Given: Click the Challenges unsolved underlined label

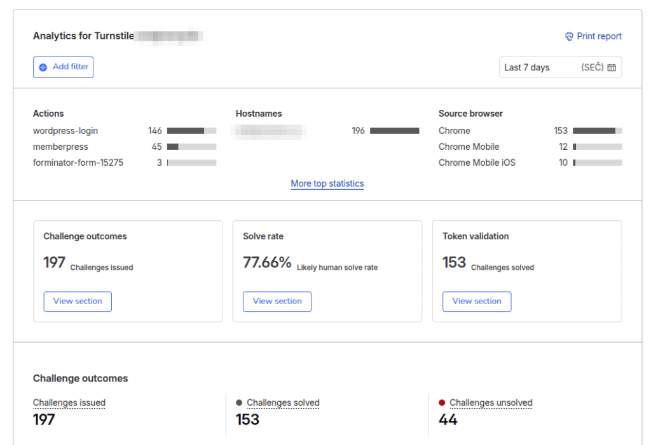Looking at the screenshot, I should click(491, 402).
